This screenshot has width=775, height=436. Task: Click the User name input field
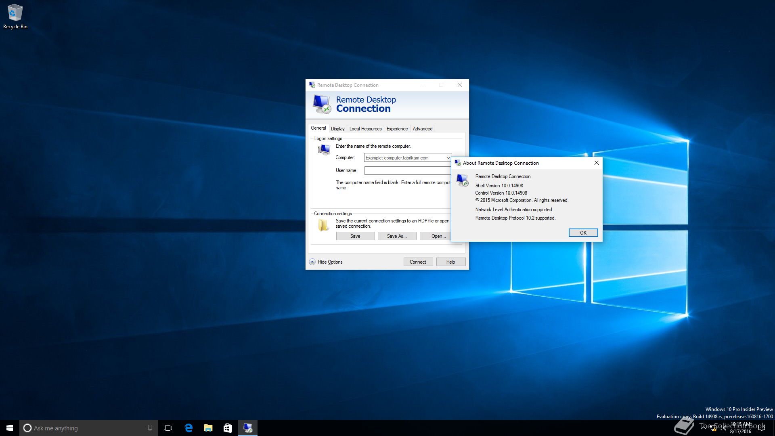point(408,170)
